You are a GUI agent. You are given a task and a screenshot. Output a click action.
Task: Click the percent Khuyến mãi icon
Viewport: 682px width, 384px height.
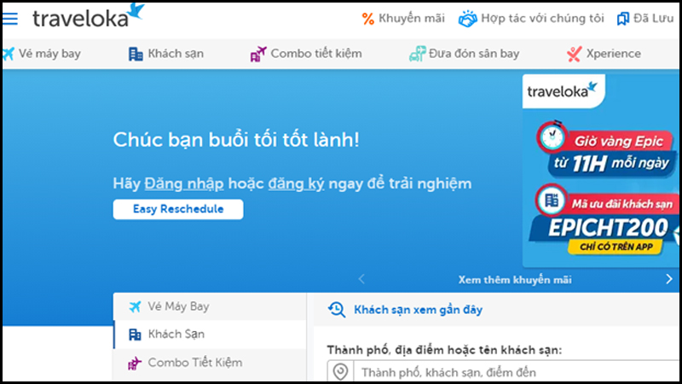tap(368, 19)
